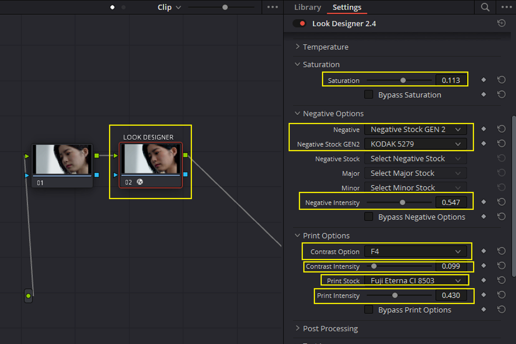Open the Negative dropdown showing Negative Stock GEN 2
This screenshot has width=516, height=344.
tap(415, 129)
